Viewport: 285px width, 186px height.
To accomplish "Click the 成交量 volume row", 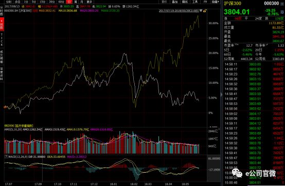I will [x=254, y=27].
